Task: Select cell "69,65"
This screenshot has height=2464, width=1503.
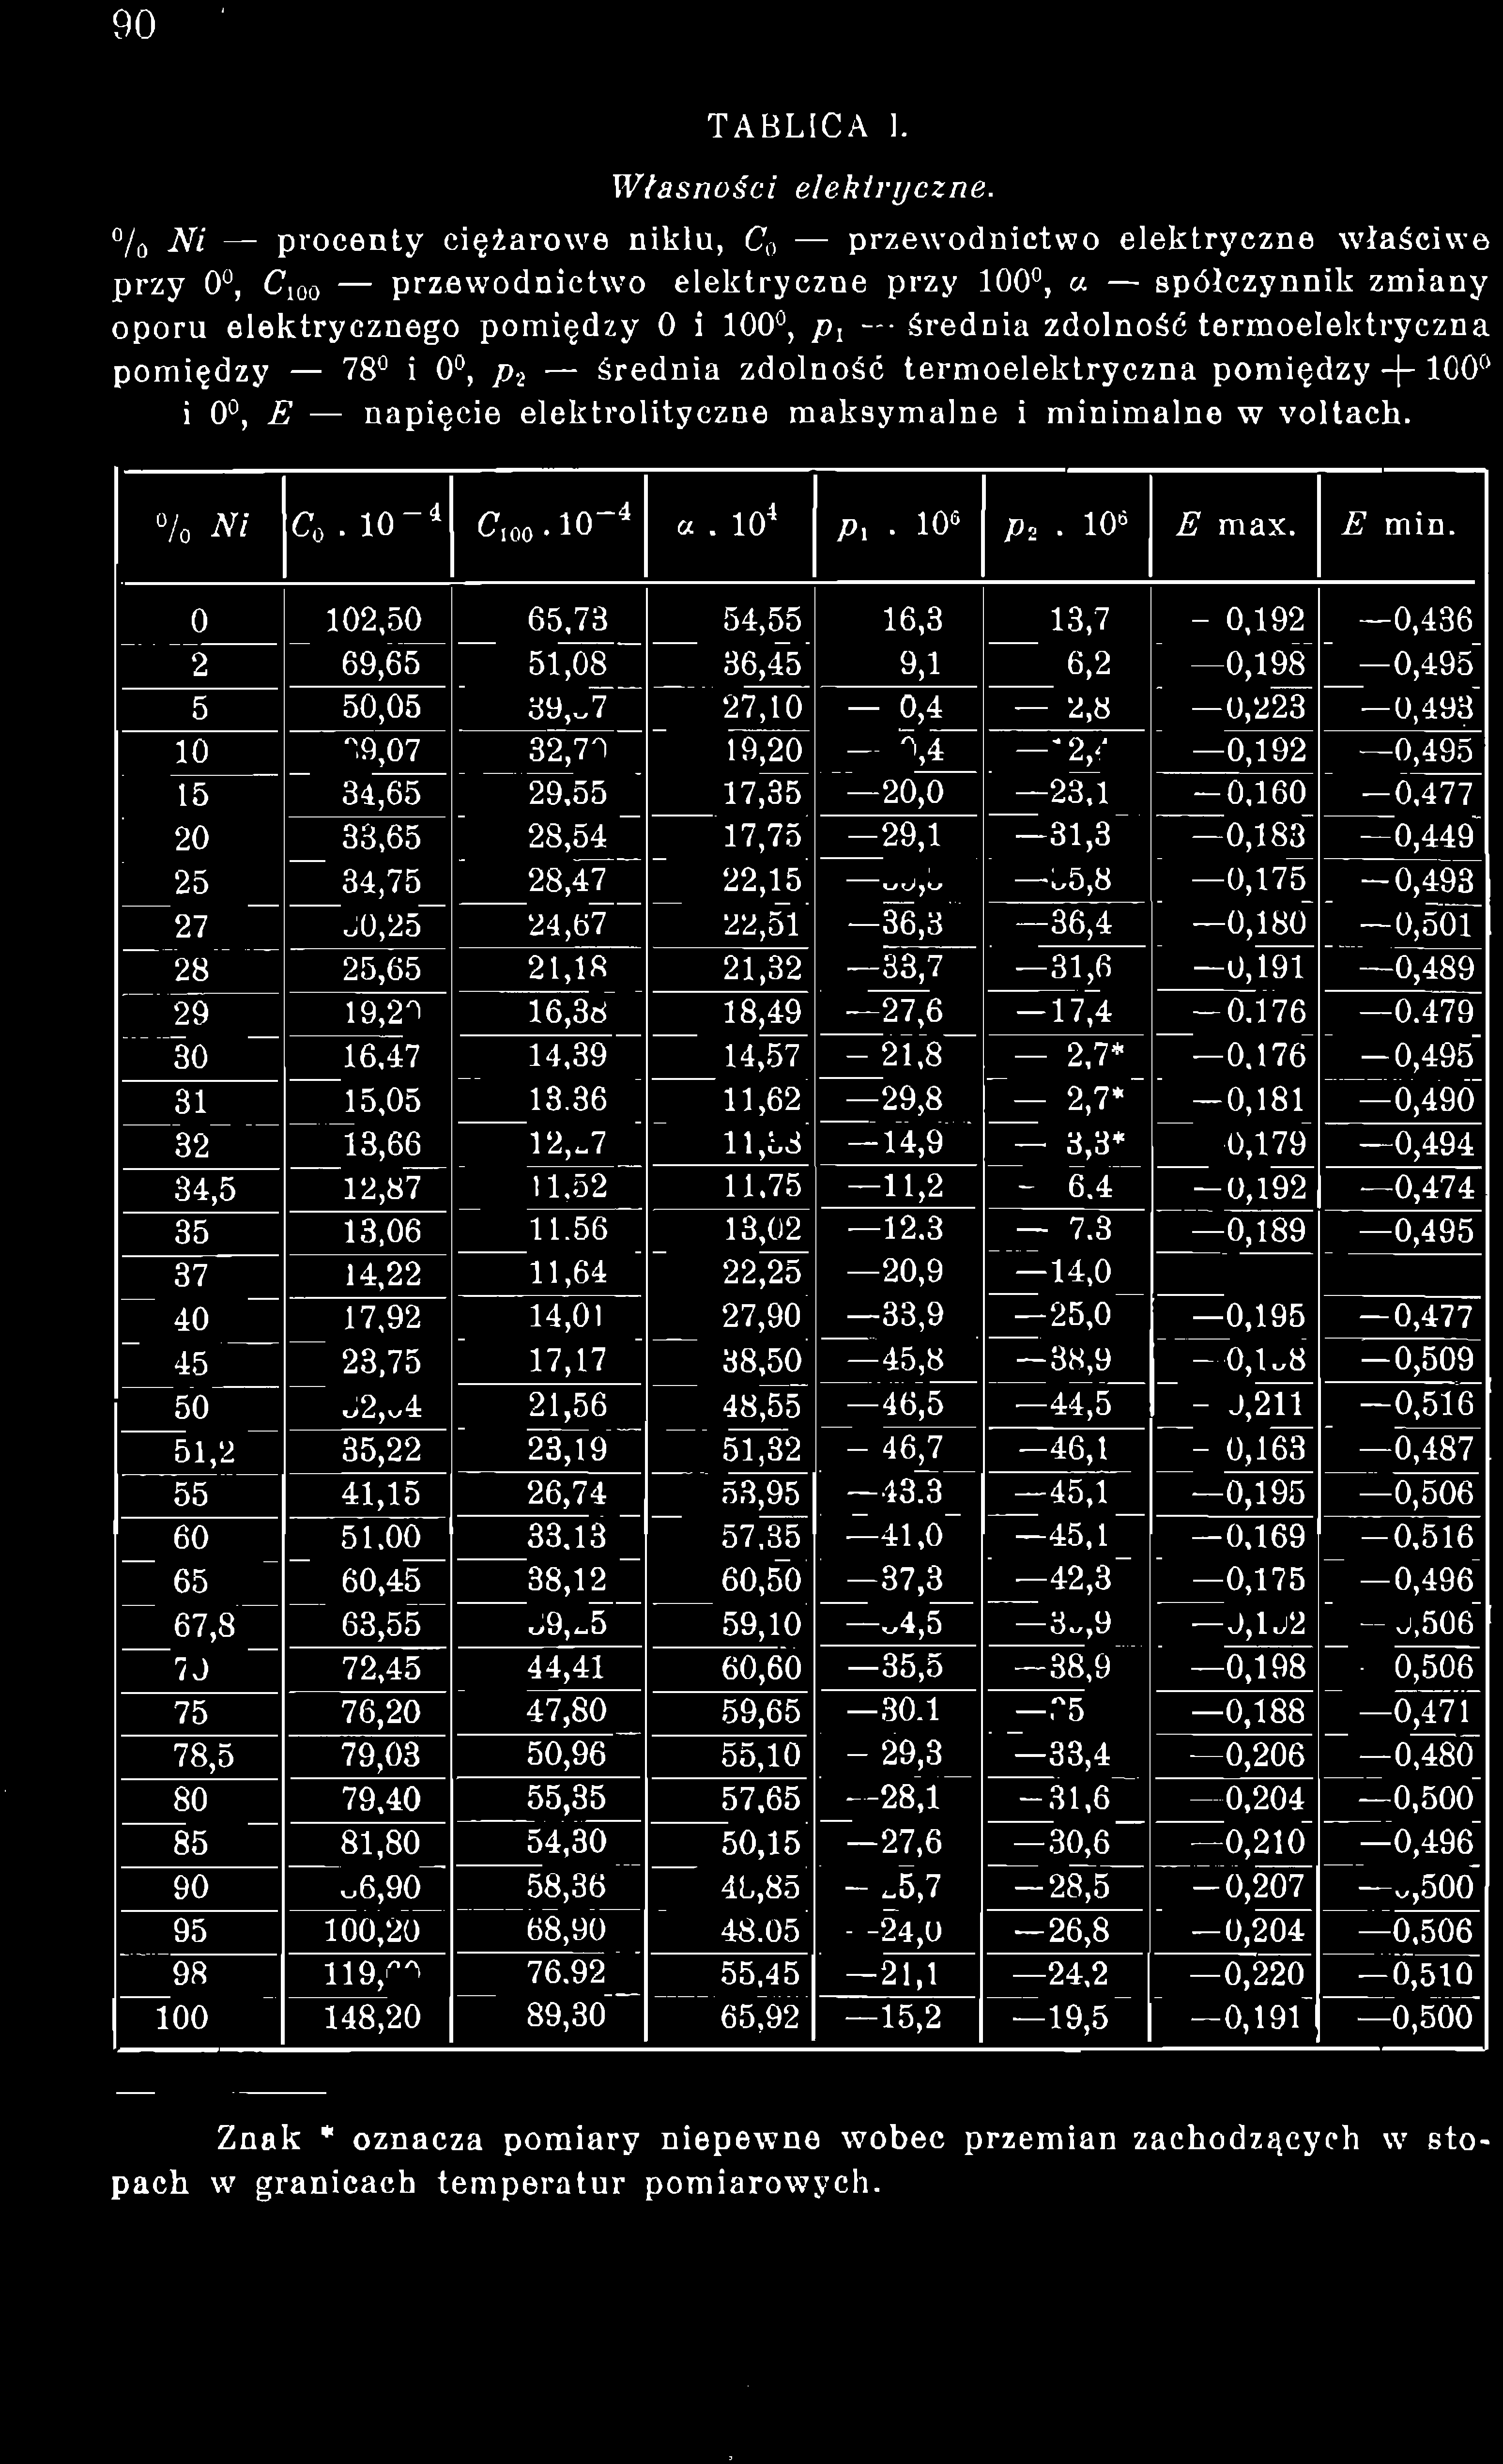Action: point(381,664)
